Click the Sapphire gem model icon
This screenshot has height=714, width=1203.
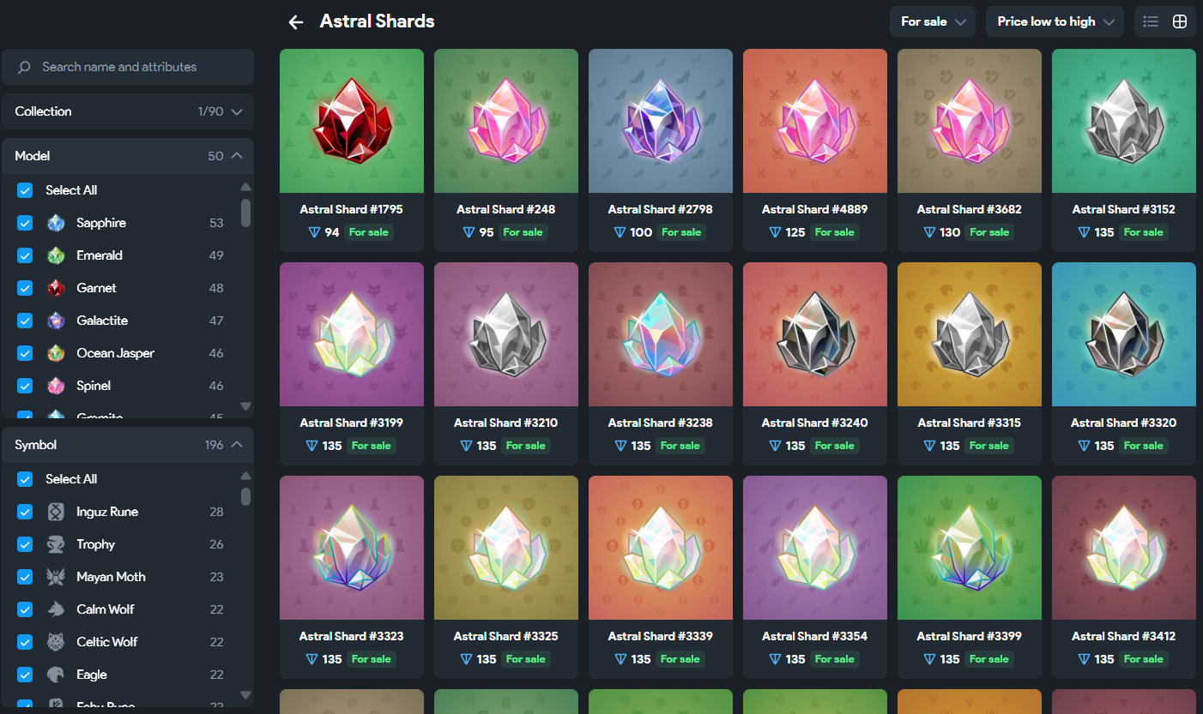tap(56, 223)
